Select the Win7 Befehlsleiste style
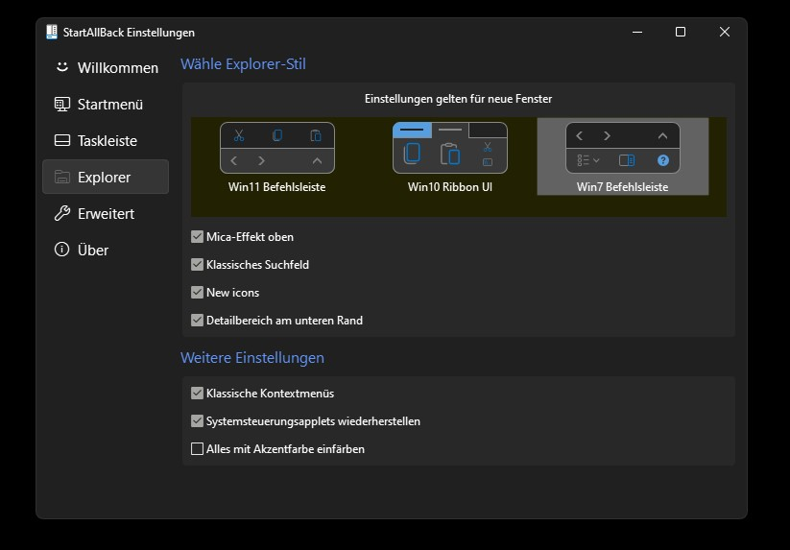790x550 pixels. (x=623, y=156)
